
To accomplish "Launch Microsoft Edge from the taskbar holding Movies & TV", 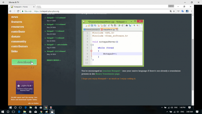I will tap(19, 112).
